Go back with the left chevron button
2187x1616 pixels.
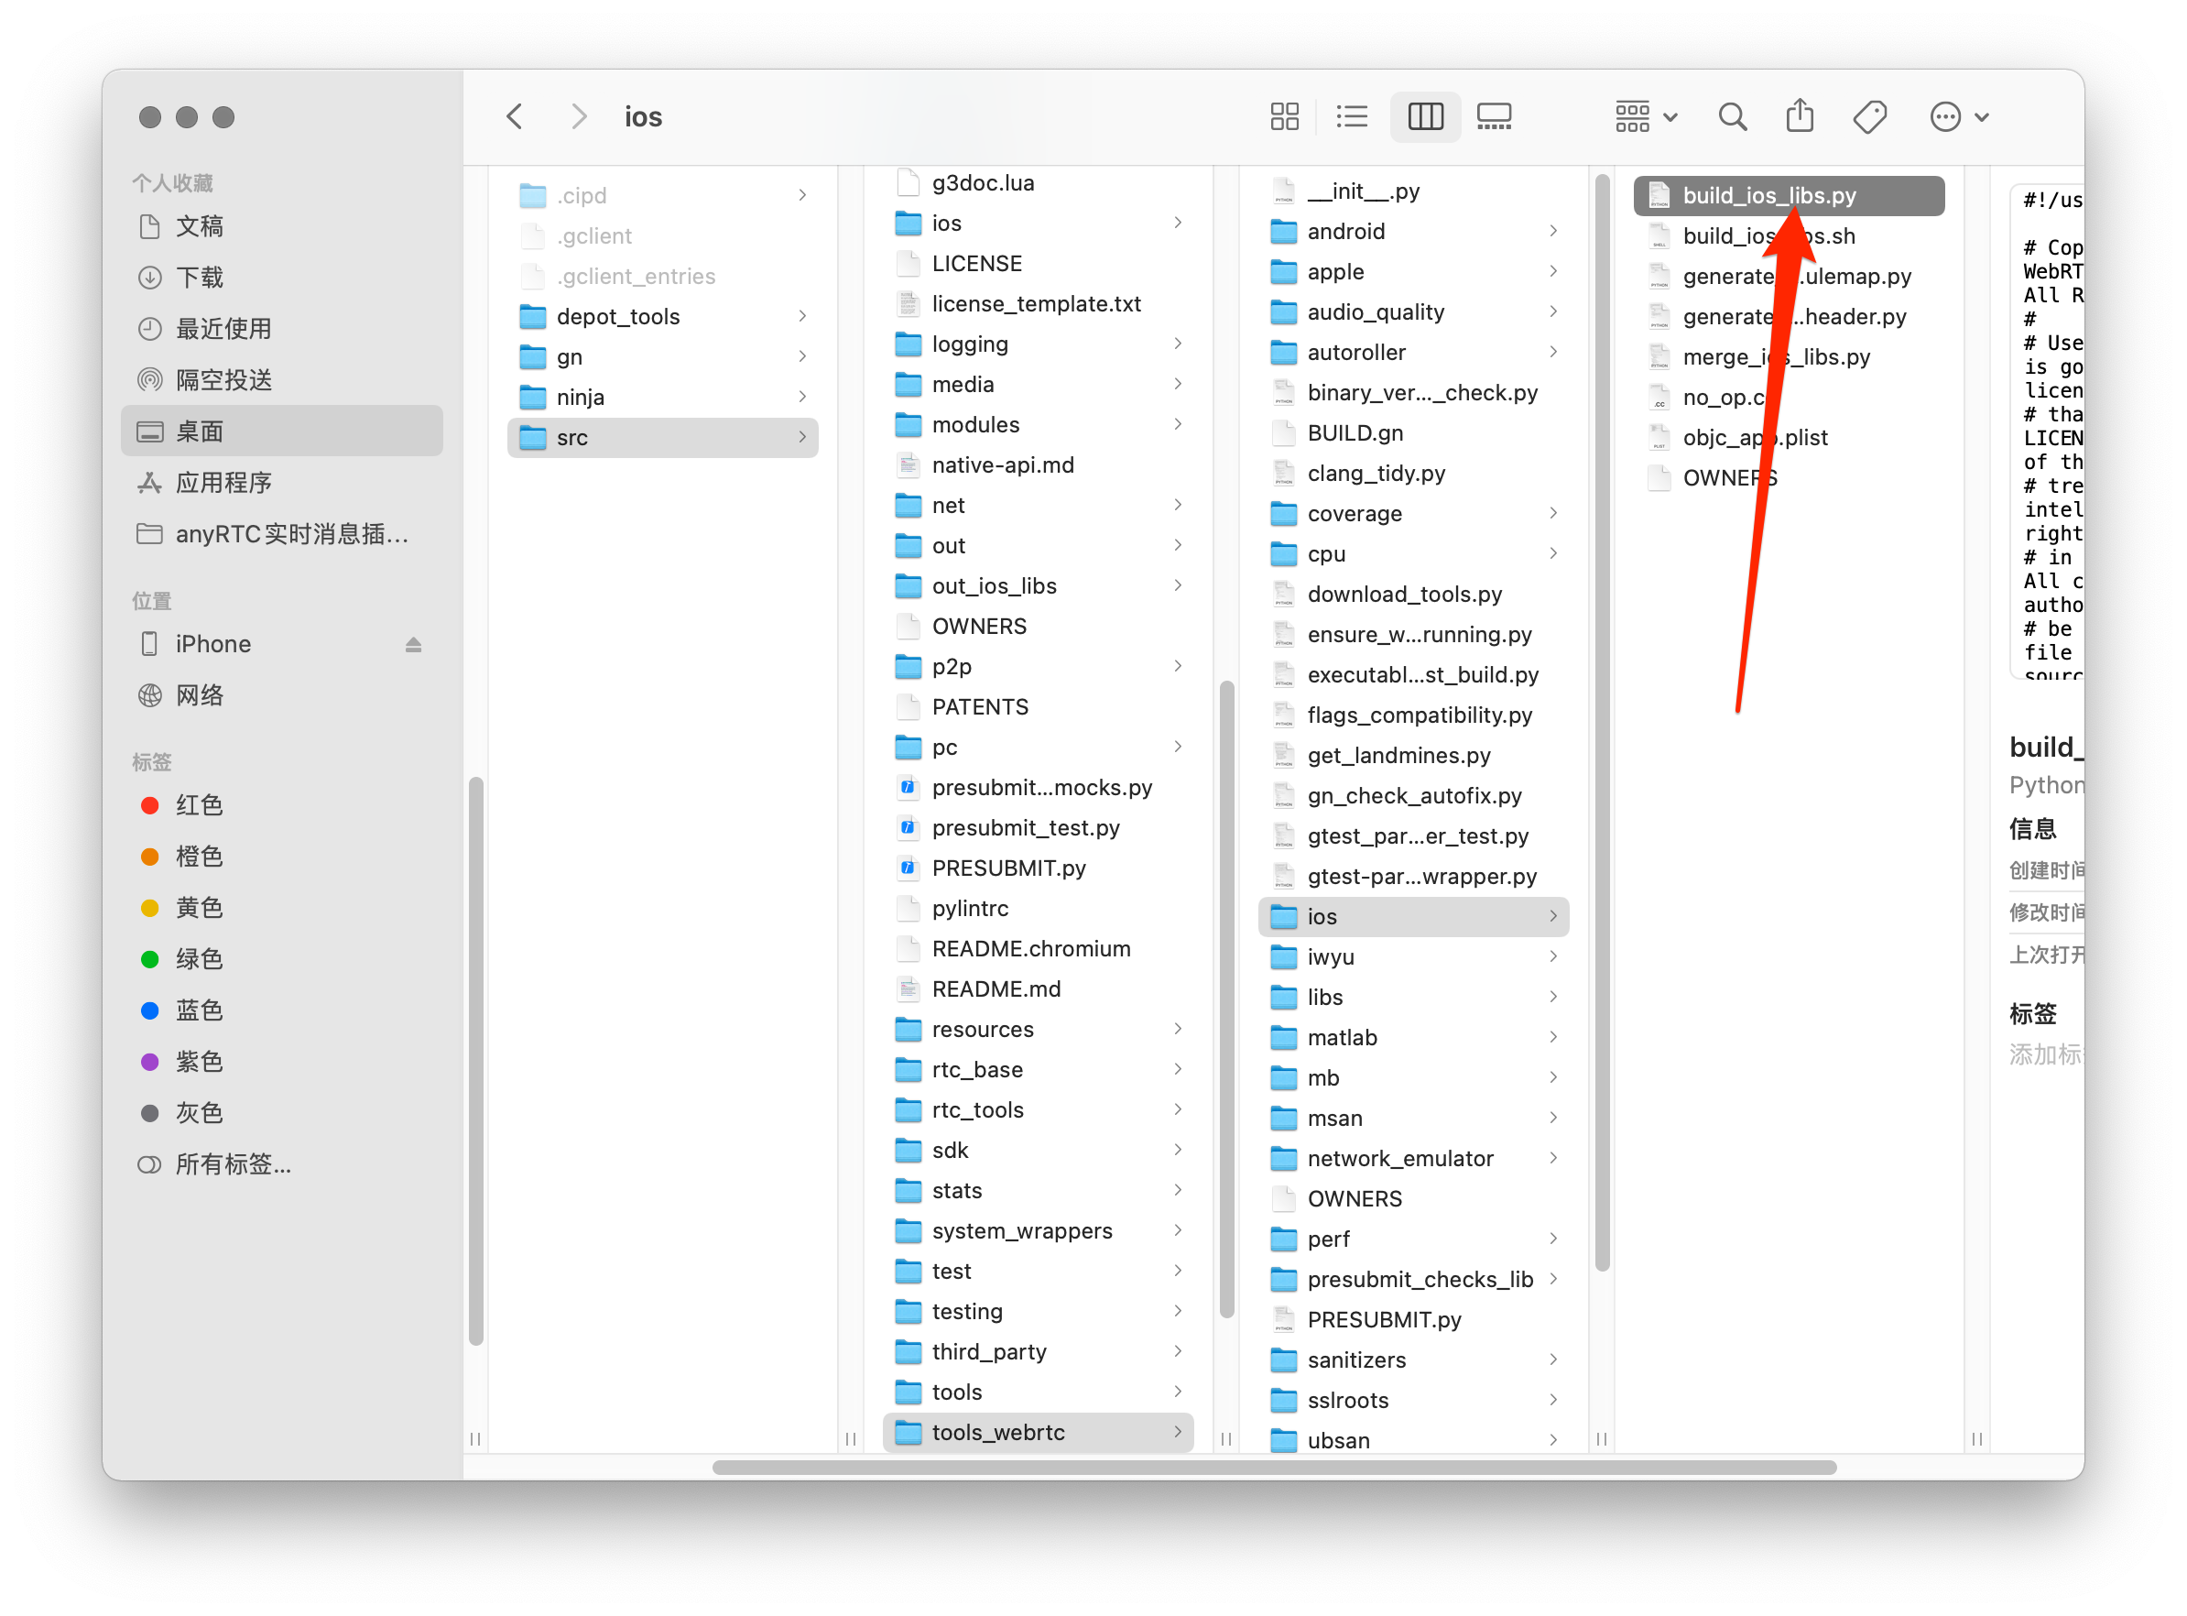click(516, 116)
